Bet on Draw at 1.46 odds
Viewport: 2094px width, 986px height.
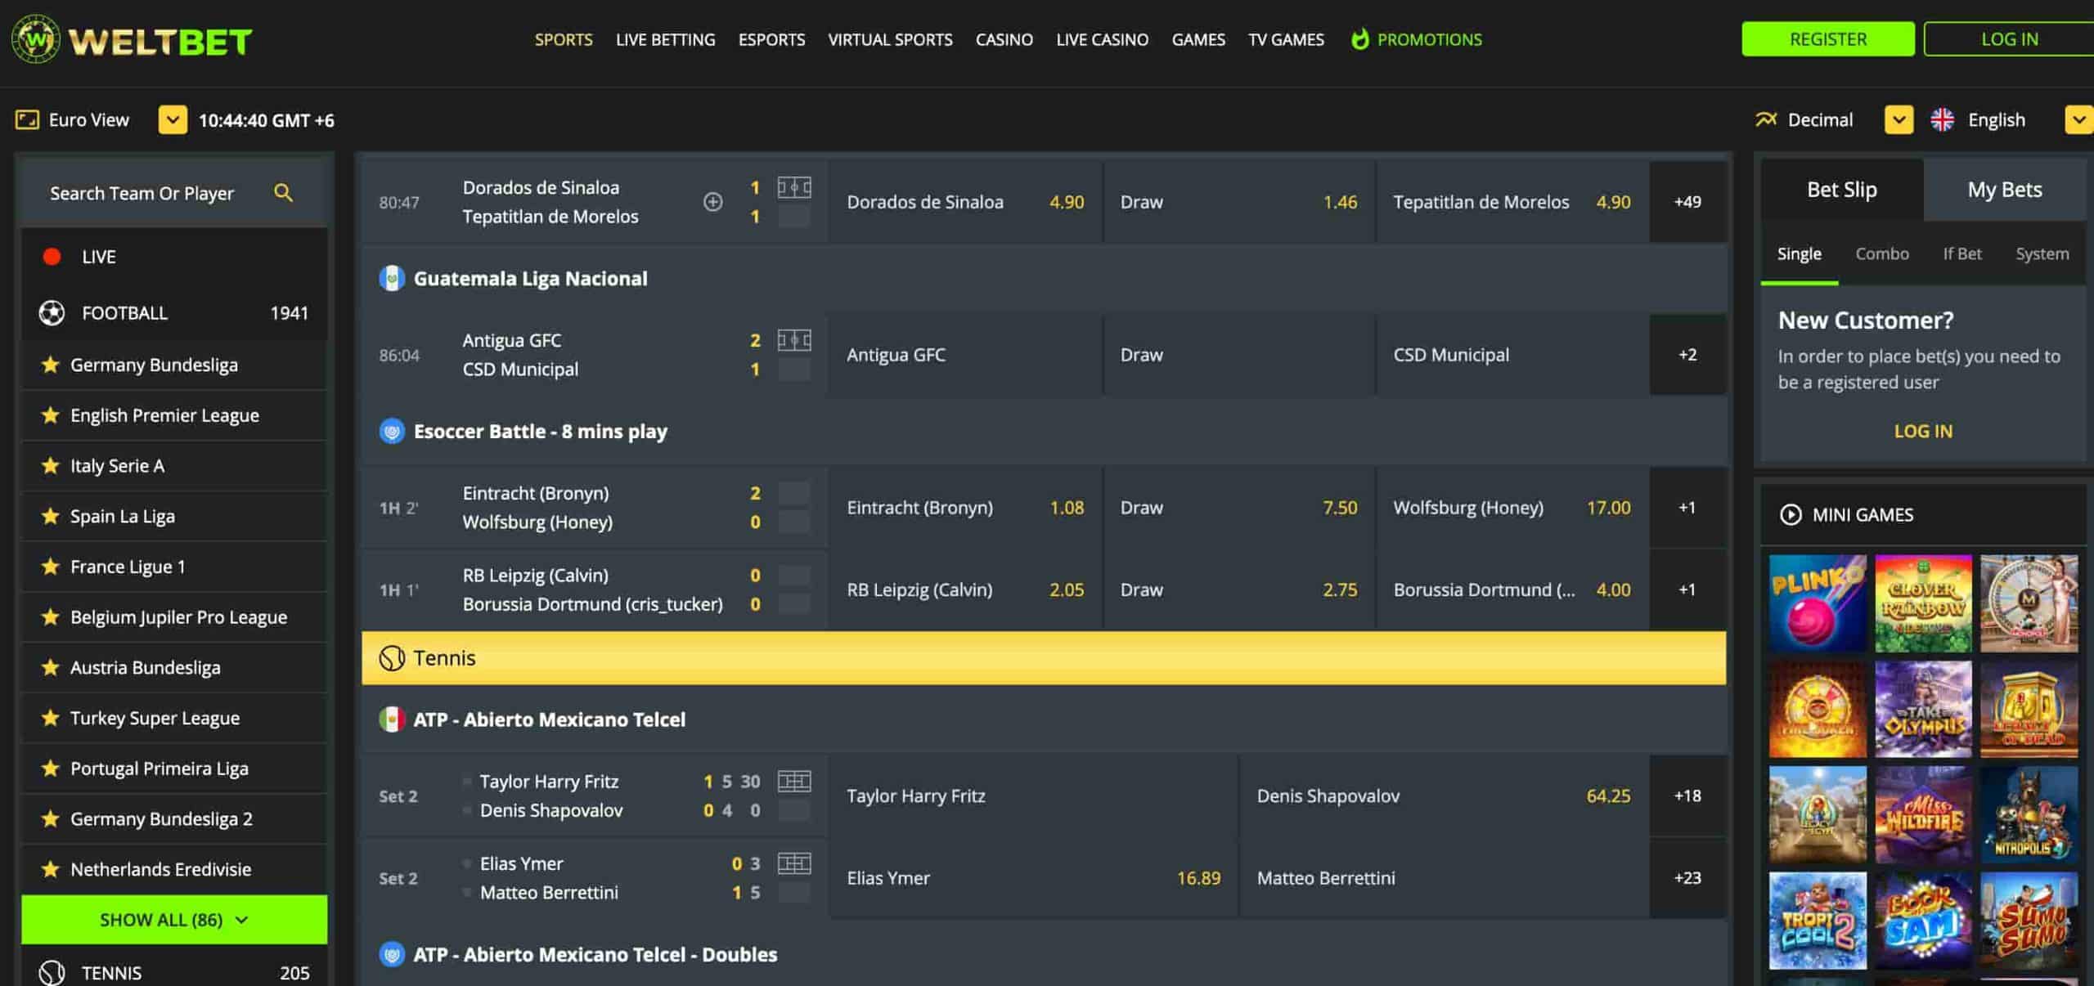coord(1239,202)
